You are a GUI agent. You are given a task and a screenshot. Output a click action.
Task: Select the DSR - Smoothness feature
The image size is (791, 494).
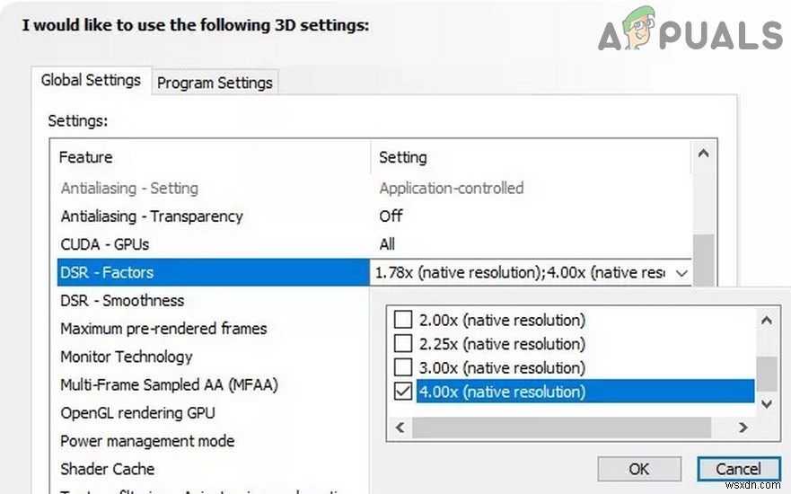[122, 301]
